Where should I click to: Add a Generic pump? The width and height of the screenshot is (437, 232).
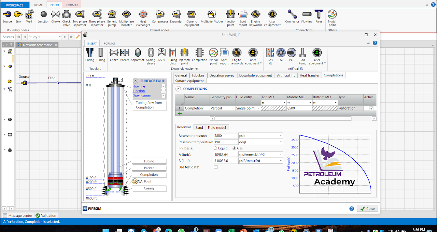pyautogui.click(x=112, y=18)
